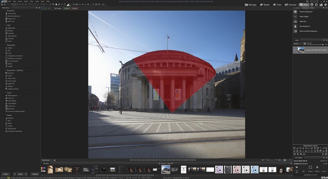Open the Filter menu in menu bar
The width and height of the screenshot is (328, 179).
(x=32, y=1)
